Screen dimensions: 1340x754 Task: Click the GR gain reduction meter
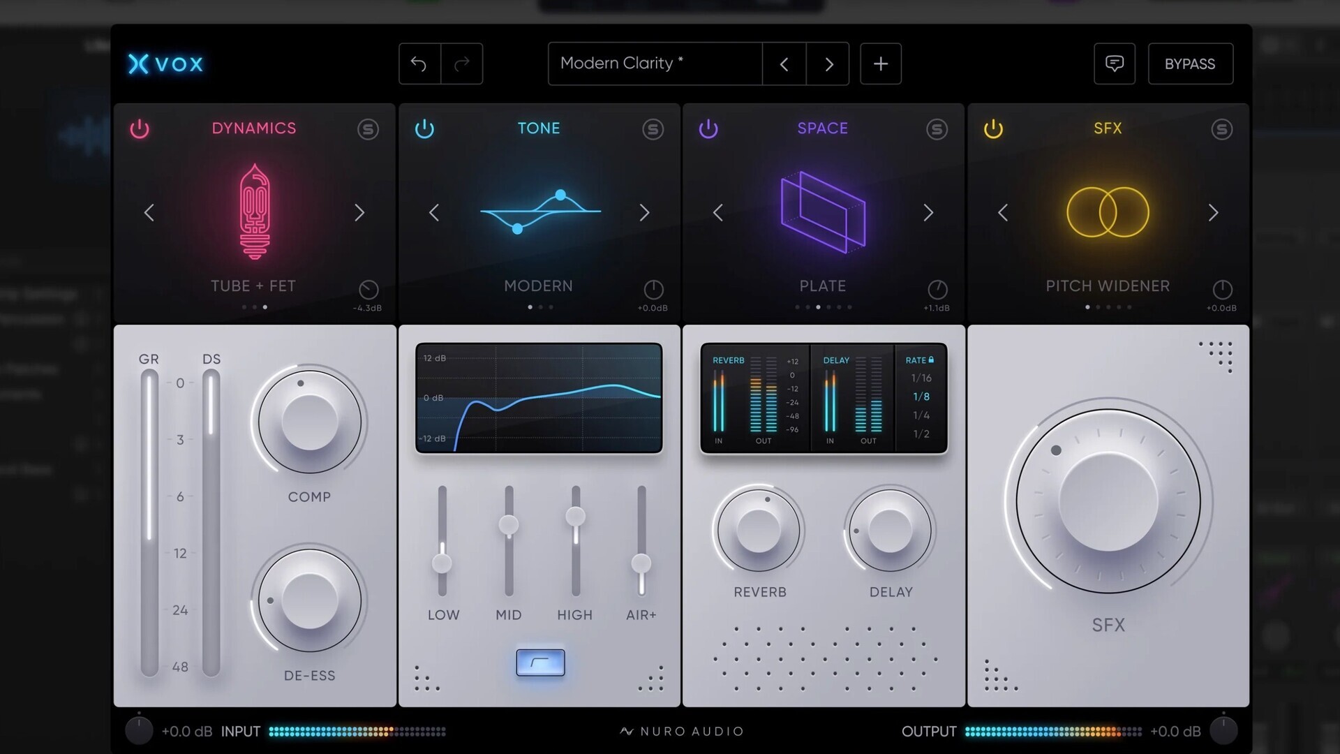coord(149,524)
